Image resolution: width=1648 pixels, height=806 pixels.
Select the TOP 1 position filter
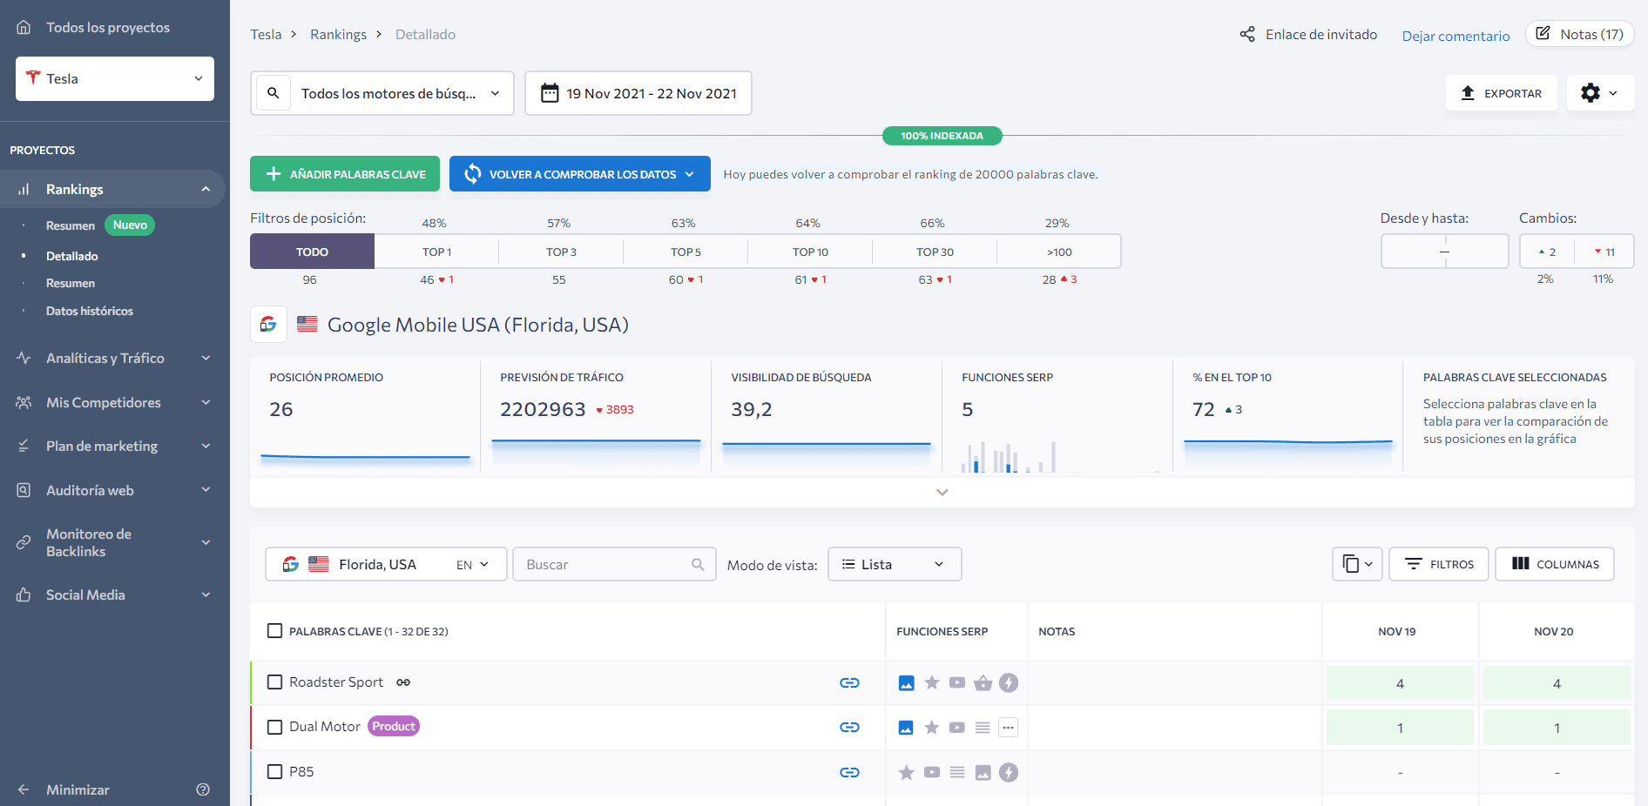[436, 252]
